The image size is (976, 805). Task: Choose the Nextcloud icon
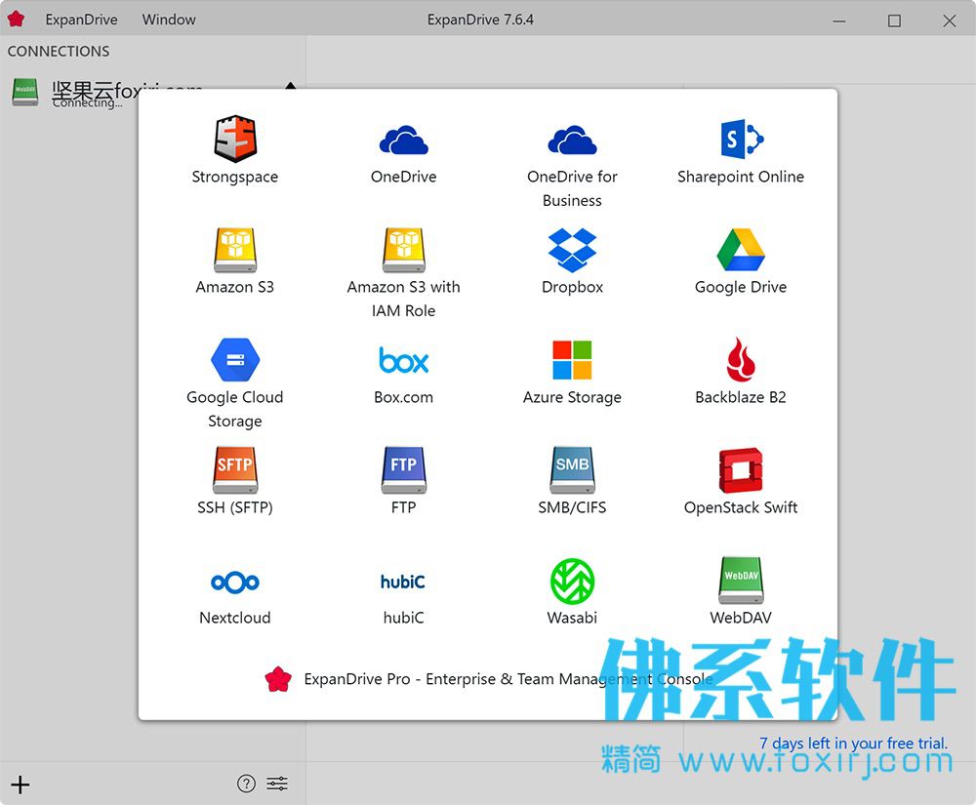[235, 583]
